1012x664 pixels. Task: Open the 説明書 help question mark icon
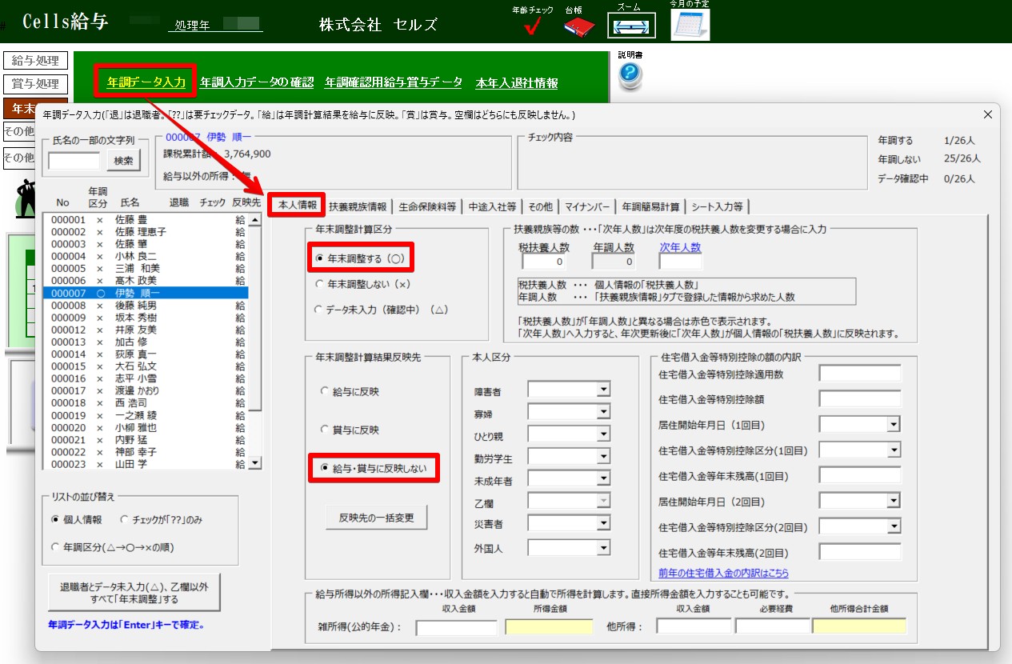630,76
